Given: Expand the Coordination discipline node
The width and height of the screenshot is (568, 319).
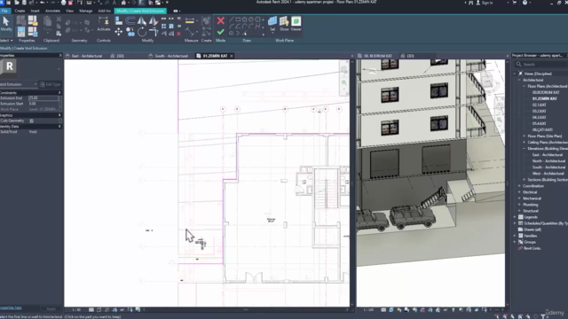Looking at the screenshot, I should [519, 186].
